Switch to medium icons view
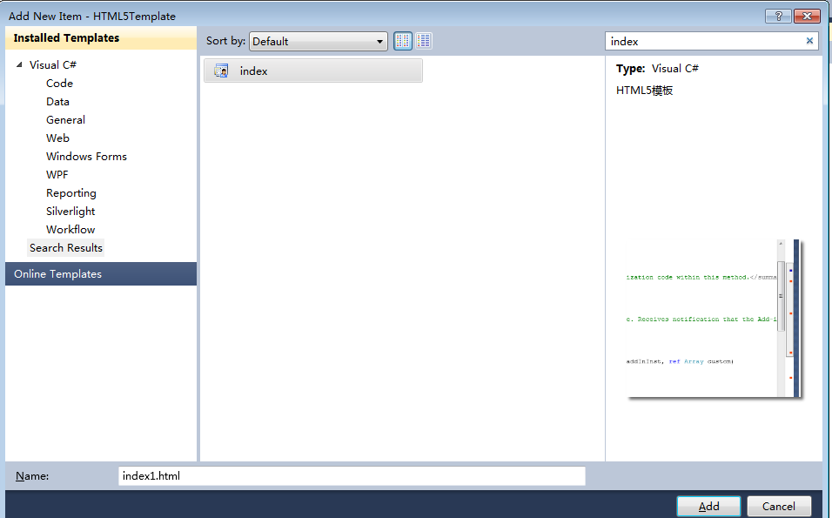Screen dimensions: 832x518 click(403, 41)
